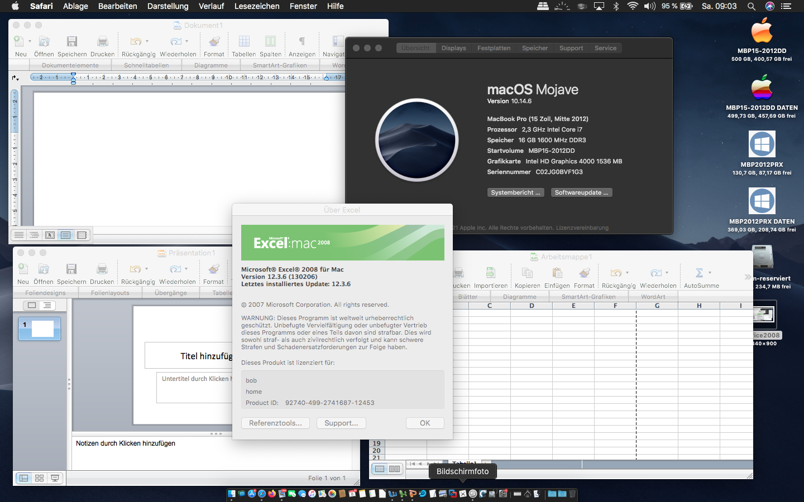Viewport: 804px width, 502px height.
Task: Open PowerPoint Rückgängig dropdown arrow
Action: click(x=146, y=269)
